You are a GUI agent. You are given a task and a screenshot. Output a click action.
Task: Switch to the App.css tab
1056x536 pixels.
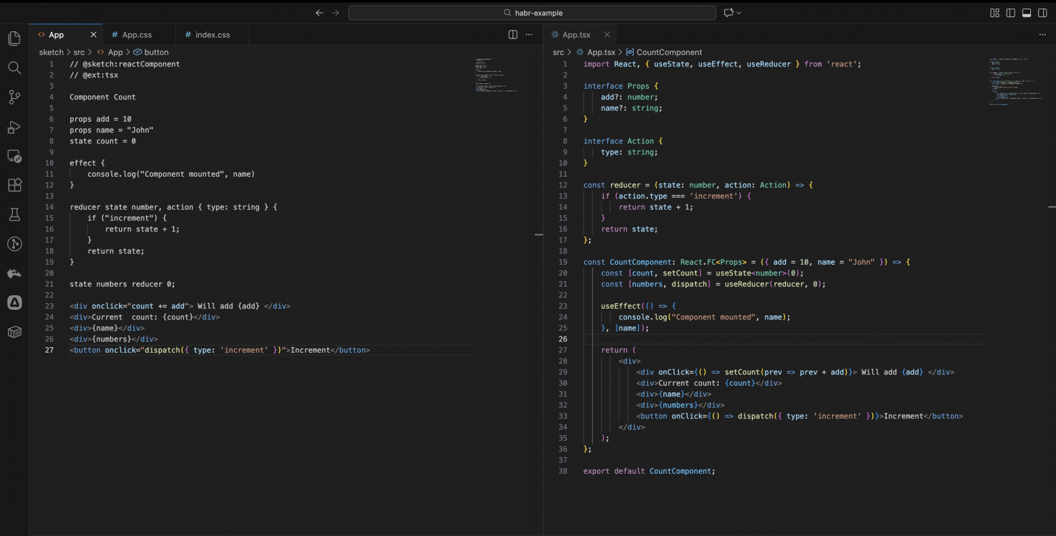click(x=137, y=35)
